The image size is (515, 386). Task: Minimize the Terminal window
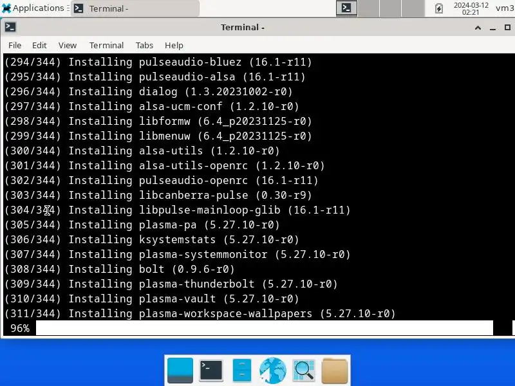click(492, 28)
